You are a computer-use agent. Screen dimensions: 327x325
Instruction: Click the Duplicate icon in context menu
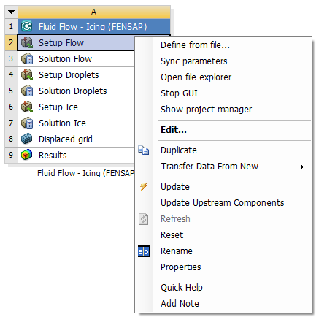(144, 150)
